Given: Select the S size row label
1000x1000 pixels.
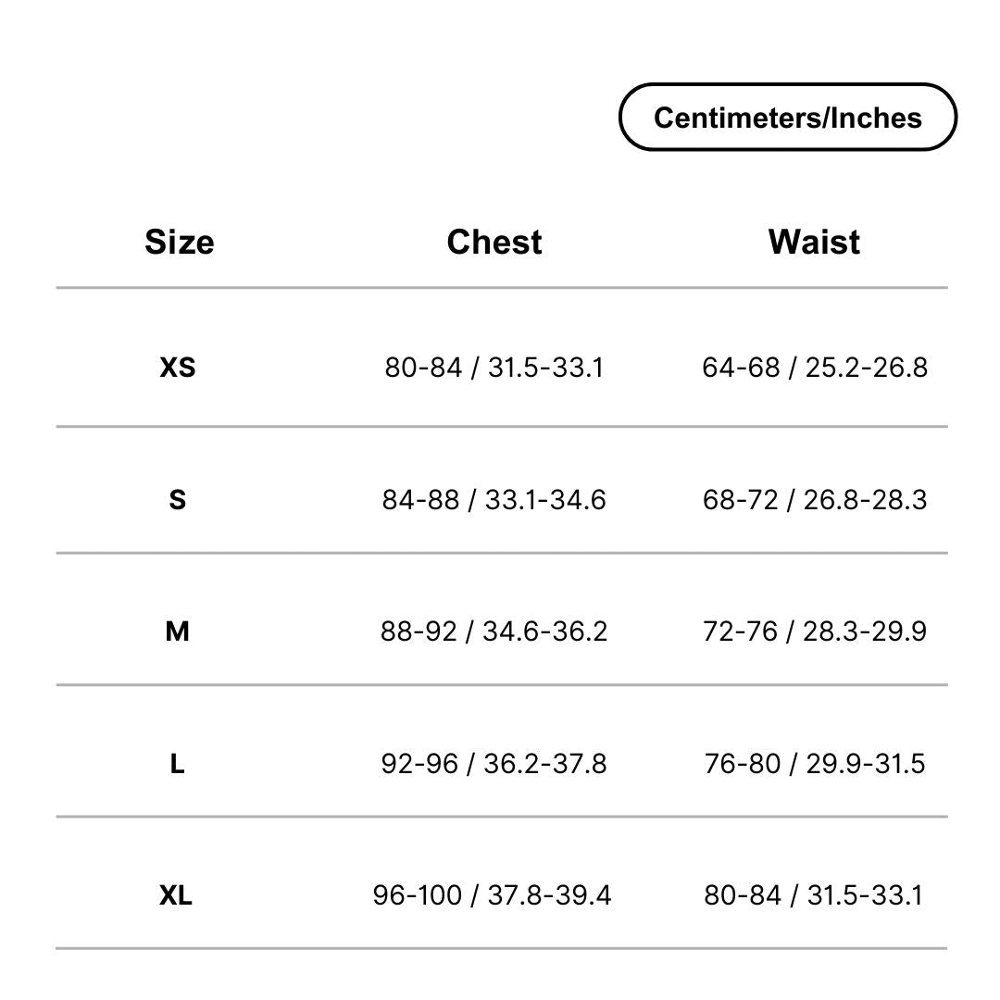Looking at the screenshot, I should [177, 499].
